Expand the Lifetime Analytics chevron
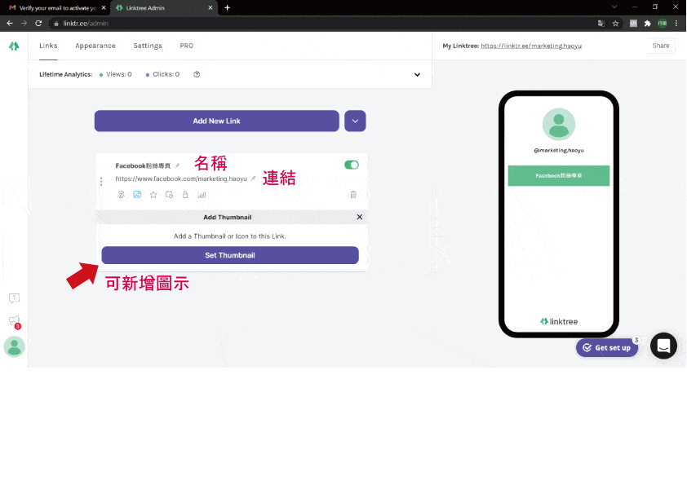Screen dimensions: 687x485 (417, 74)
